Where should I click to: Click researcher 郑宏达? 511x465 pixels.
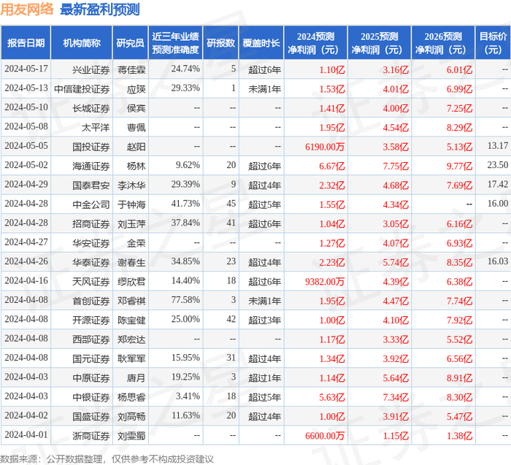[131, 339]
